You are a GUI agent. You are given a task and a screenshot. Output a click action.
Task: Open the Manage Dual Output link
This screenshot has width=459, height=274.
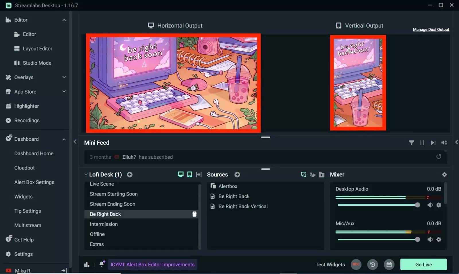tap(431, 29)
